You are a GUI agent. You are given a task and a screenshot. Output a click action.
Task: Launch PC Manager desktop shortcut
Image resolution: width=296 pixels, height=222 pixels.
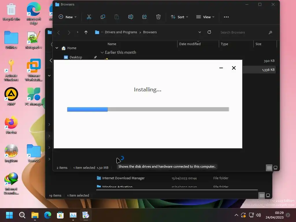click(34, 96)
